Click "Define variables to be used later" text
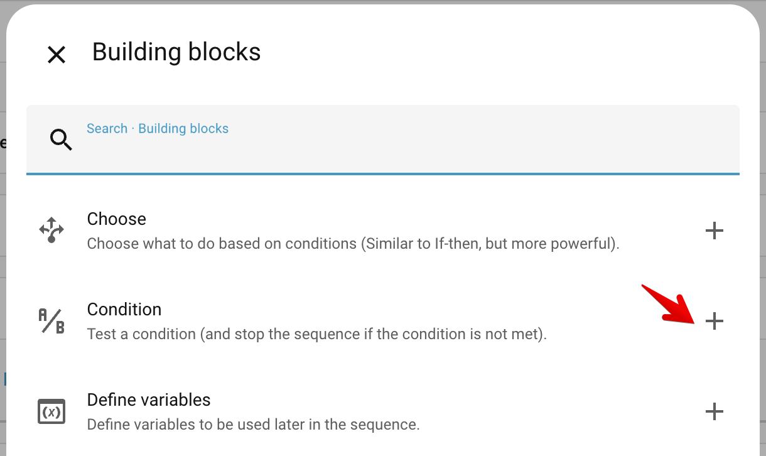This screenshot has height=456, width=766. pos(253,424)
